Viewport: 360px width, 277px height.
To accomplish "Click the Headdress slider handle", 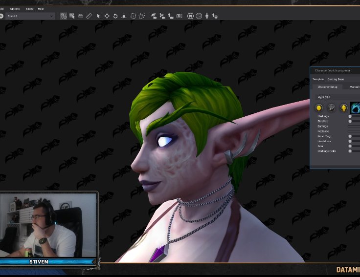I will (350, 141).
